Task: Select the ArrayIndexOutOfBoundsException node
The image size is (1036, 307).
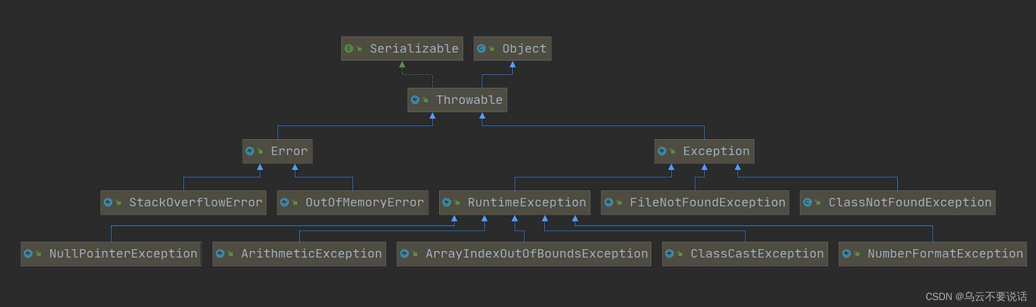Action: [524, 254]
